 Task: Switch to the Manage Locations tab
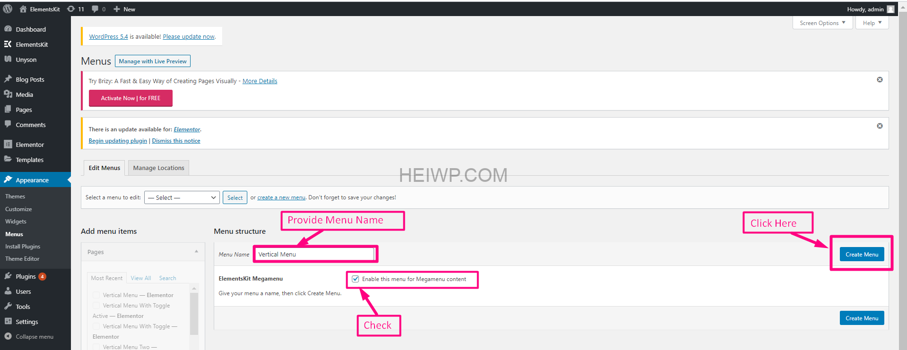coord(158,168)
